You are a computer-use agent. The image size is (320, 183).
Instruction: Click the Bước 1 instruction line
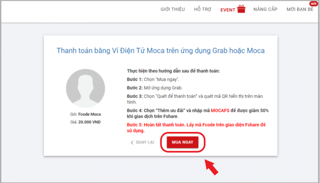coord(153,80)
